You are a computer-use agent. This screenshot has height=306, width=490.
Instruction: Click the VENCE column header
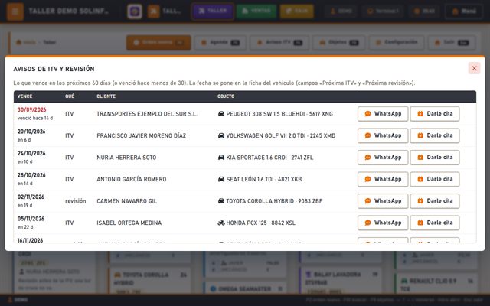24,96
